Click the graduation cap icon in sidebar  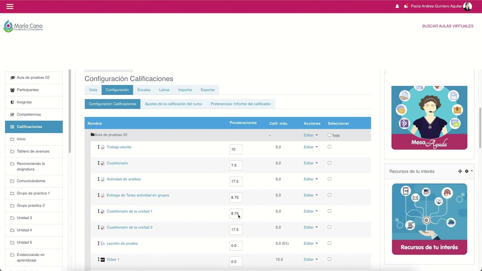[x=12, y=78]
